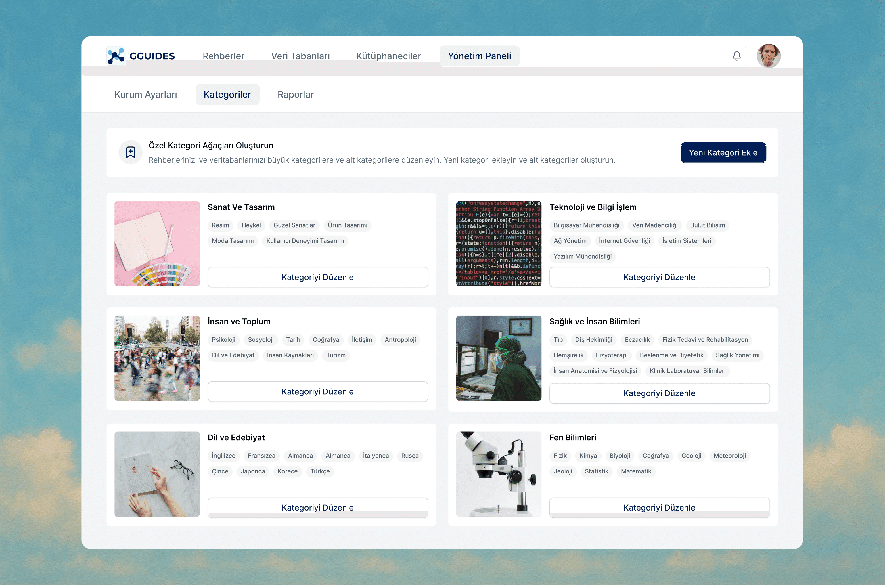This screenshot has width=885, height=585.
Task: Edit the Fen Bilimleri category
Action: coord(659,507)
